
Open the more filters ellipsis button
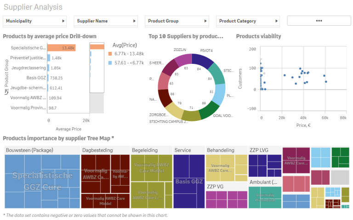[x=319, y=21]
